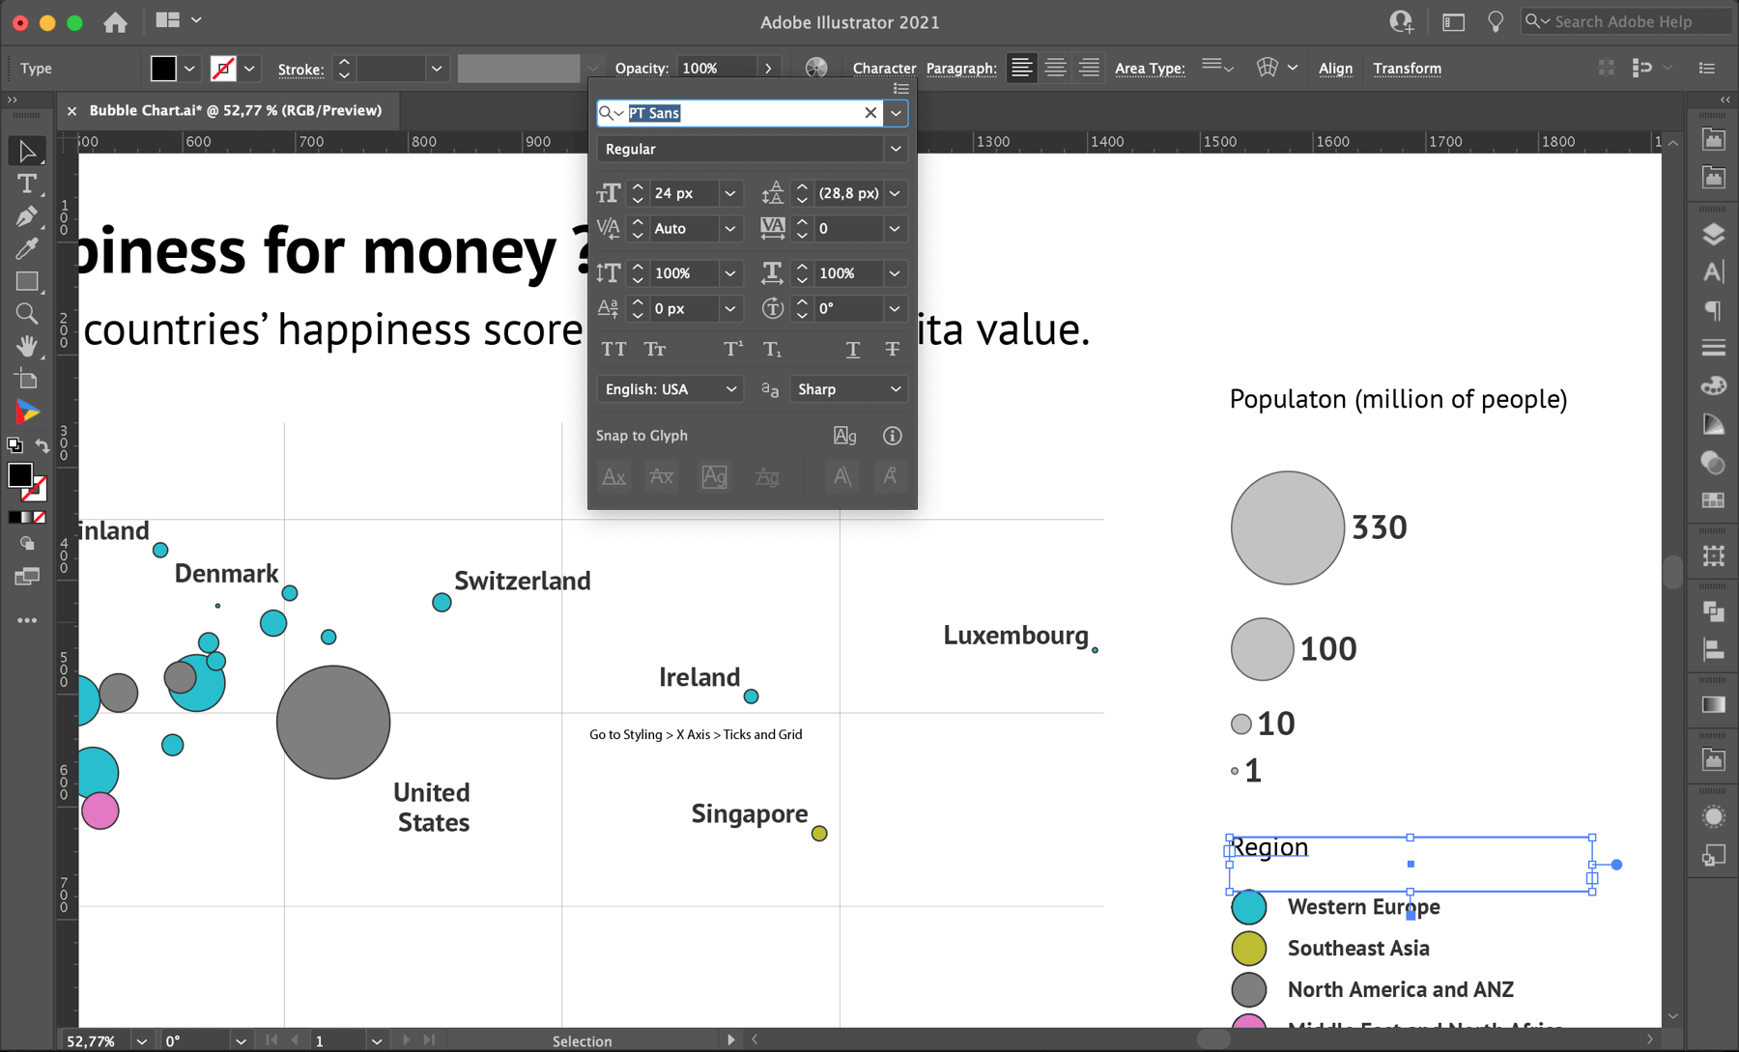The height and width of the screenshot is (1052, 1739).
Task: Select the Artboard tool
Action: pyautogui.click(x=28, y=378)
